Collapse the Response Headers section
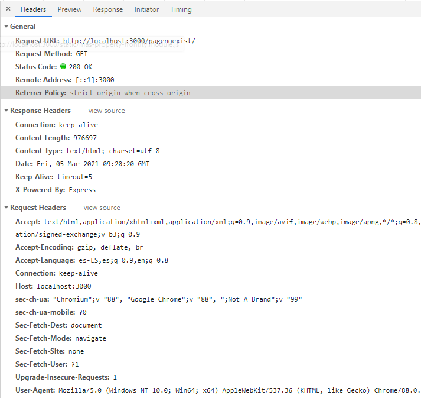The width and height of the screenshot is (421, 398). point(6,111)
